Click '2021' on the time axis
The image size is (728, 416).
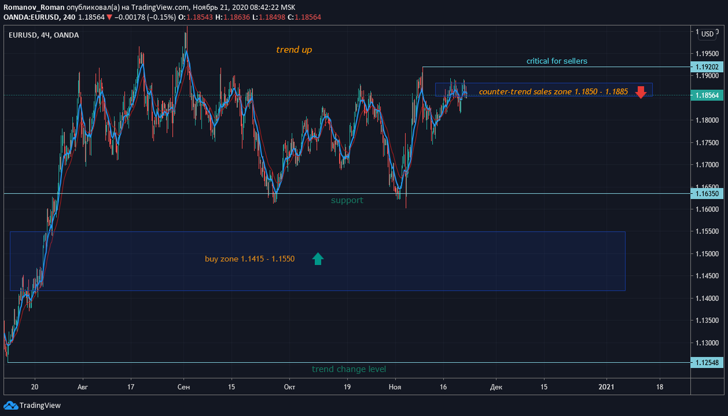pos(607,386)
